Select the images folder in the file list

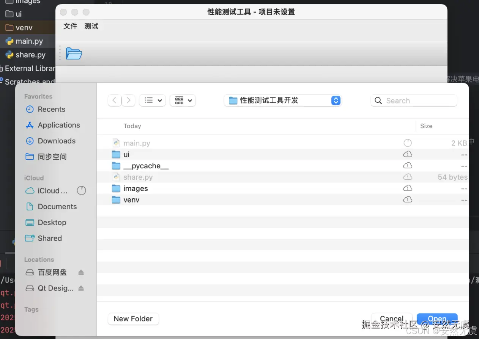283,188
